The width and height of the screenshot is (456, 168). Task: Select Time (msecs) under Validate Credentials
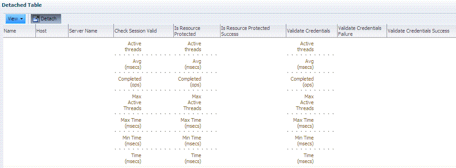[306, 158]
